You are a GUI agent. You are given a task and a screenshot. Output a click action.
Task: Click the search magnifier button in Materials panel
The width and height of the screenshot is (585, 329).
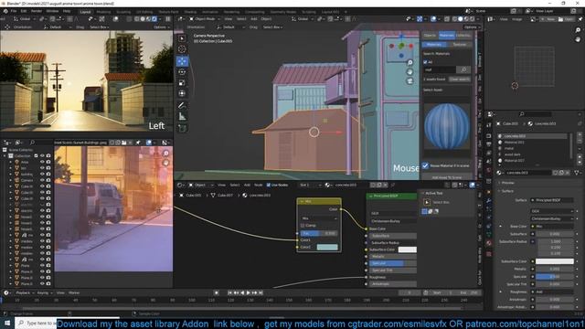click(x=463, y=69)
